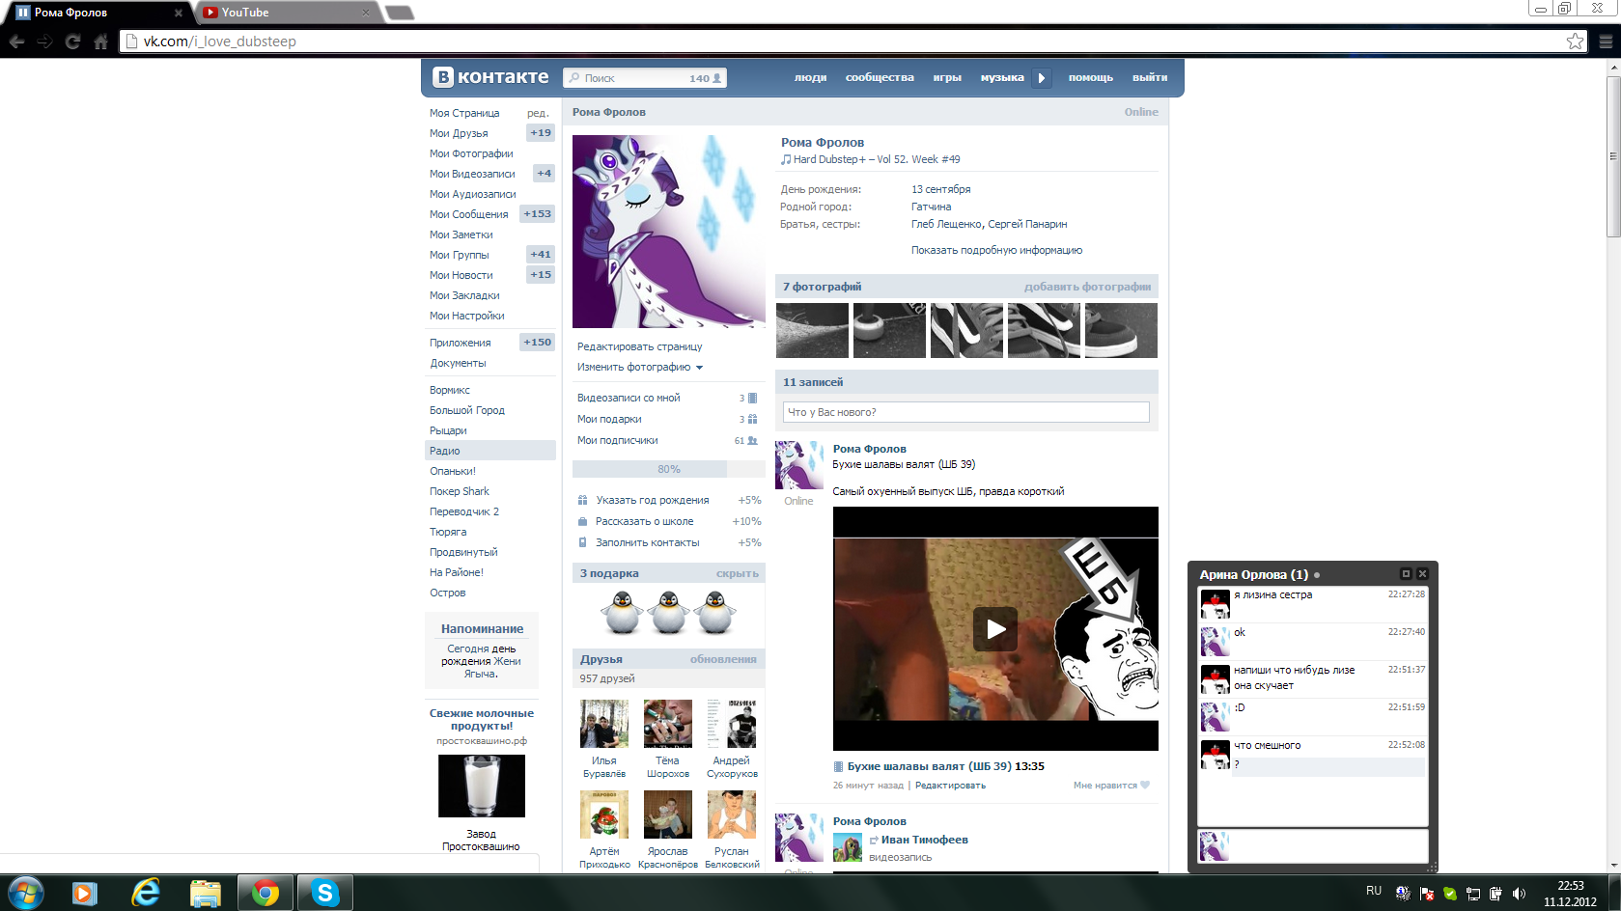
Task: Click the page vertical scrollbar
Action: pyautogui.click(x=1613, y=157)
